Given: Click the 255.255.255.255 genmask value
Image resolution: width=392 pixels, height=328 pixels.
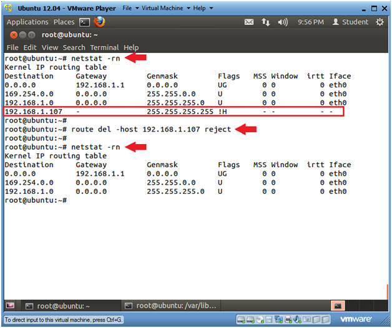Looking at the screenshot, I should [180, 112].
